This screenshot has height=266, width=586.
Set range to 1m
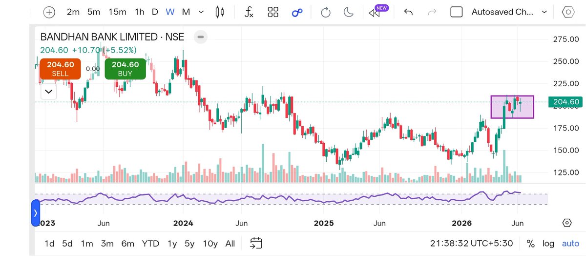point(87,243)
